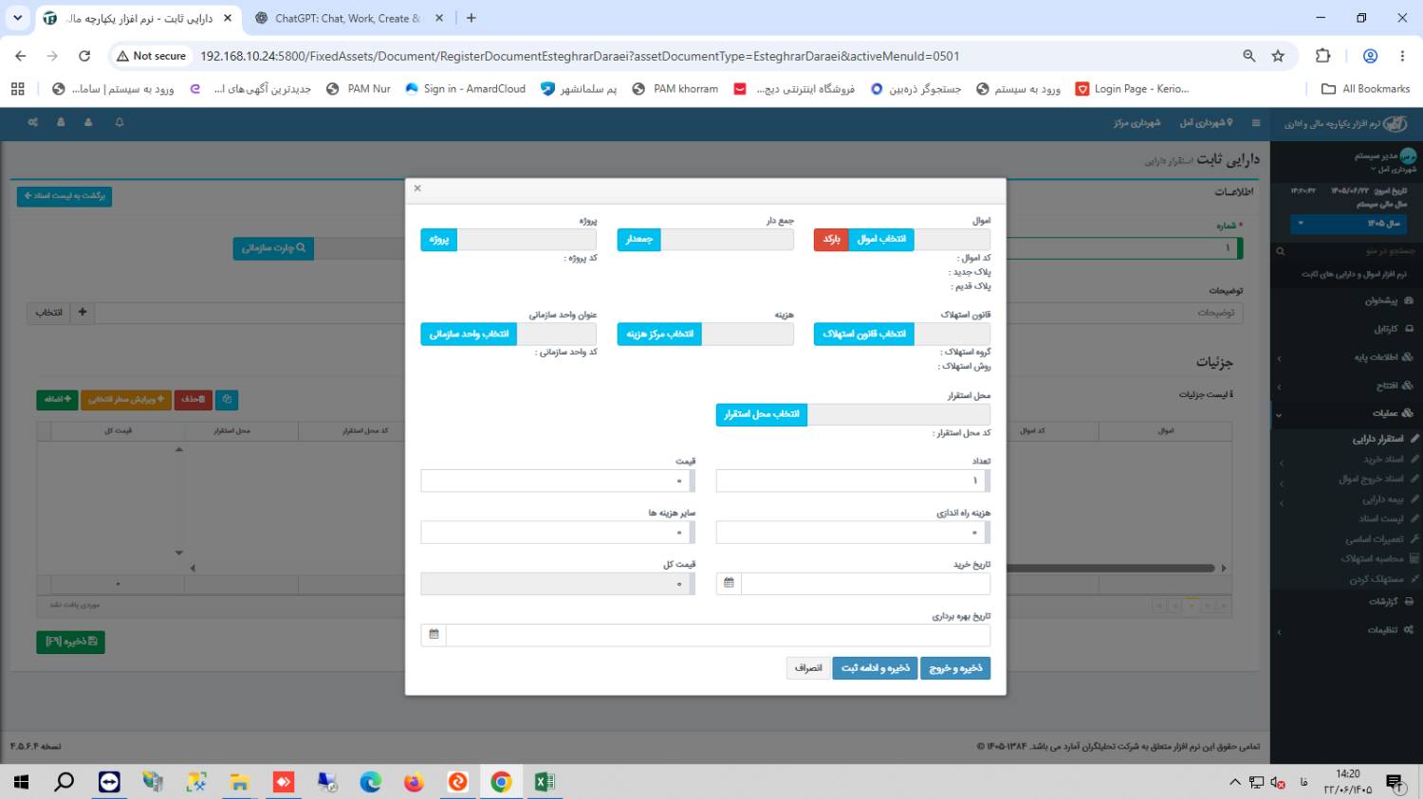Click the برگشت به لیست اسناد button
This screenshot has width=1423, height=799.
pyautogui.click(x=65, y=196)
